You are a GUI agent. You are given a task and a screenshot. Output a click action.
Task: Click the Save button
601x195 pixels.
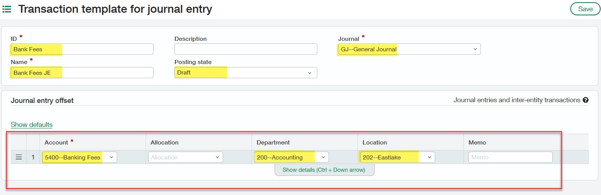point(585,9)
